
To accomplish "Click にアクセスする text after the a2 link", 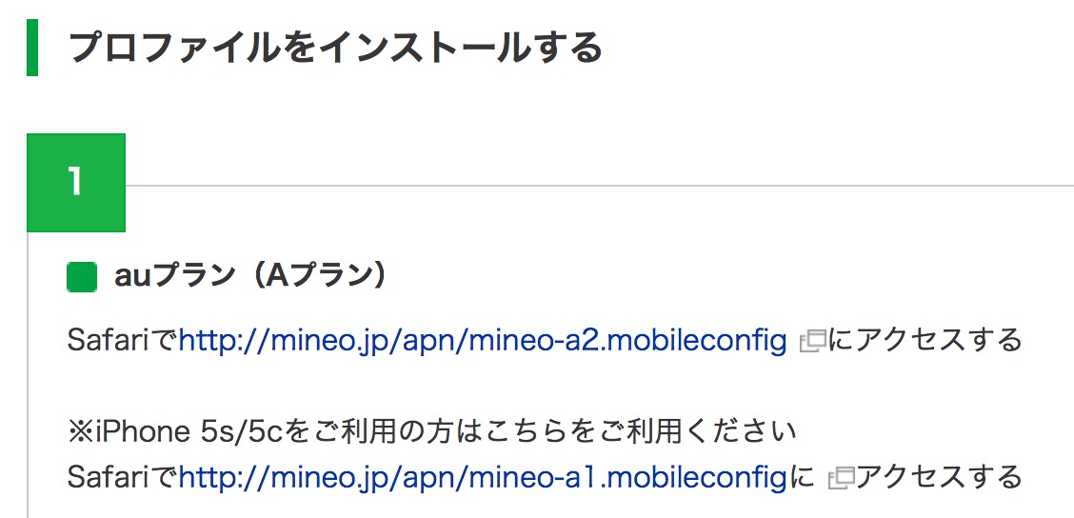I will pos(925,340).
